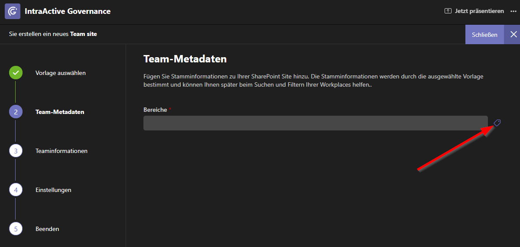
Task: Click Jetzt präsentieren button text
Action: pos(479,11)
